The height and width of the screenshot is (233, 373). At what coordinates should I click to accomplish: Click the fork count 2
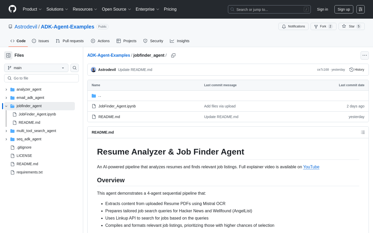point(330,26)
